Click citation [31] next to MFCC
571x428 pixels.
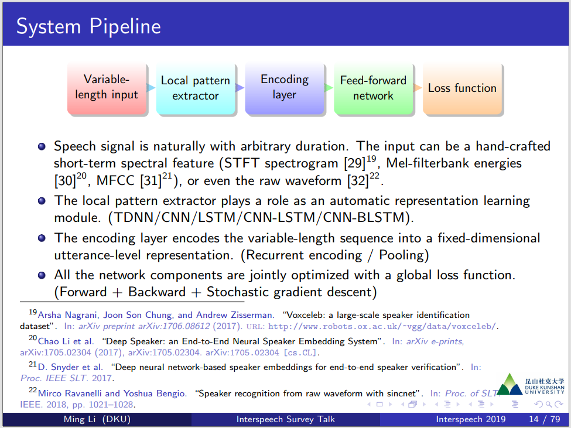pos(151,180)
